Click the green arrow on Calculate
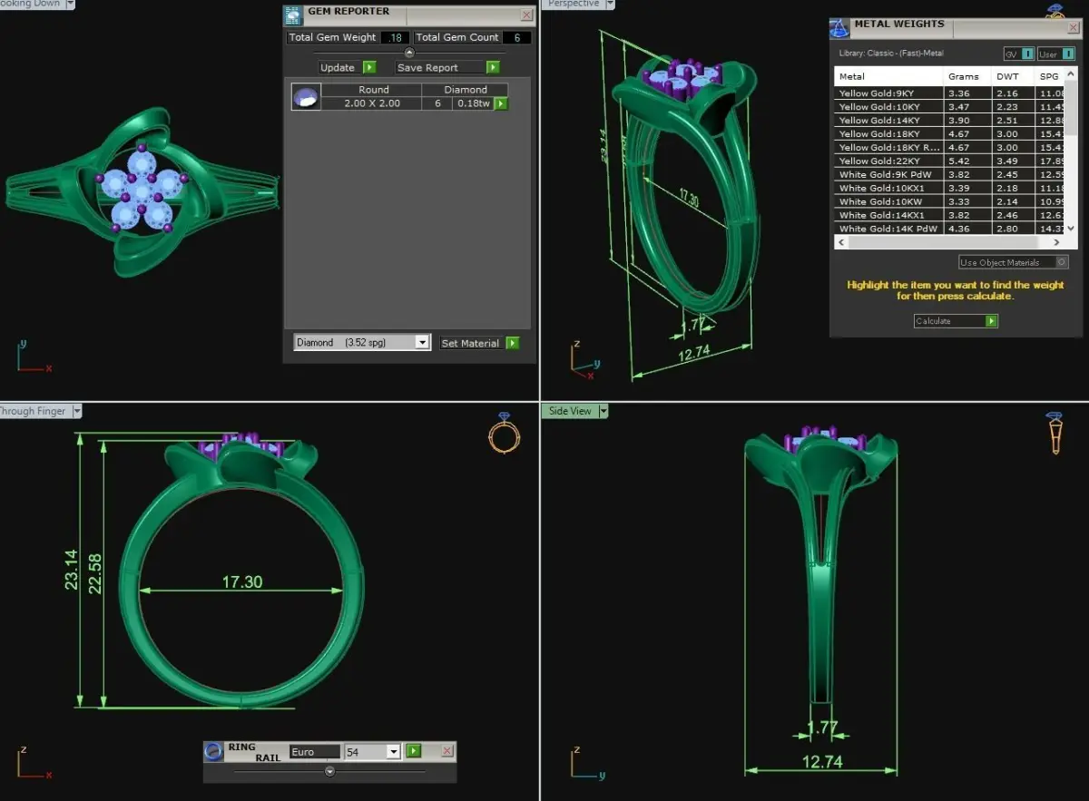 tap(991, 321)
